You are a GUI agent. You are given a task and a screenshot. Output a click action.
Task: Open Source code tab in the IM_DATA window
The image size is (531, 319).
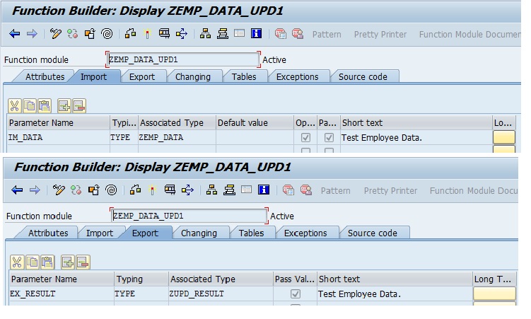363,77
